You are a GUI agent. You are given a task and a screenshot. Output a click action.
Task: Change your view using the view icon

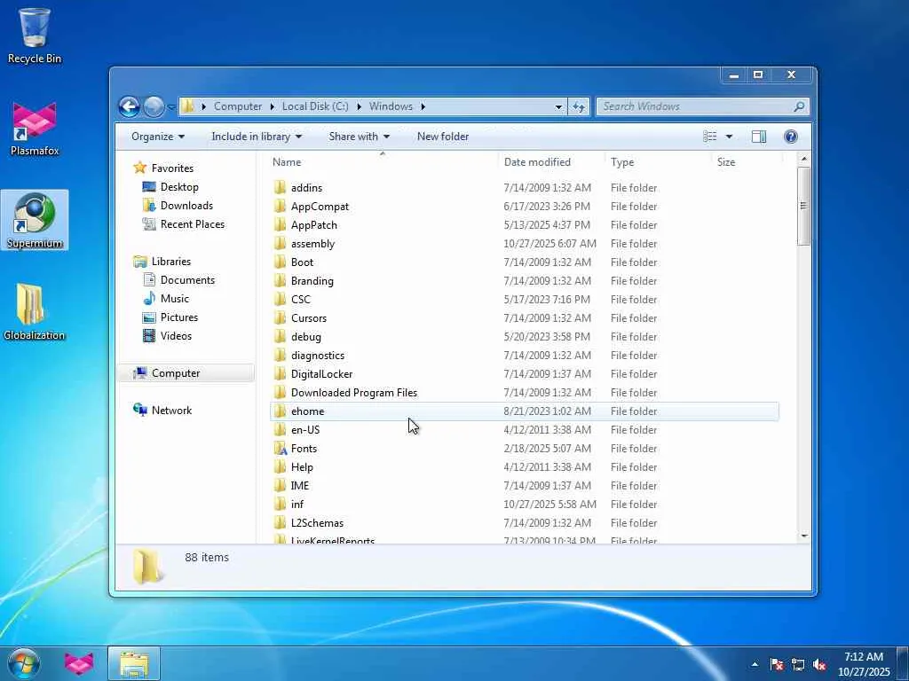tap(709, 137)
